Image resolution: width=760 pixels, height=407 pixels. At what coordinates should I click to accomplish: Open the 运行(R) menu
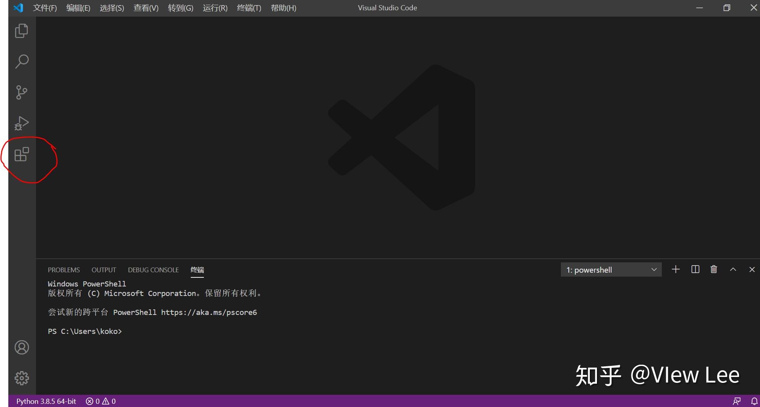215,8
